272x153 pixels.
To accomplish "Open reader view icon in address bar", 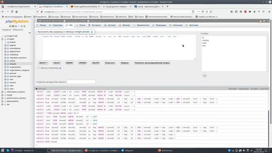I will click(x=193, y=11).
